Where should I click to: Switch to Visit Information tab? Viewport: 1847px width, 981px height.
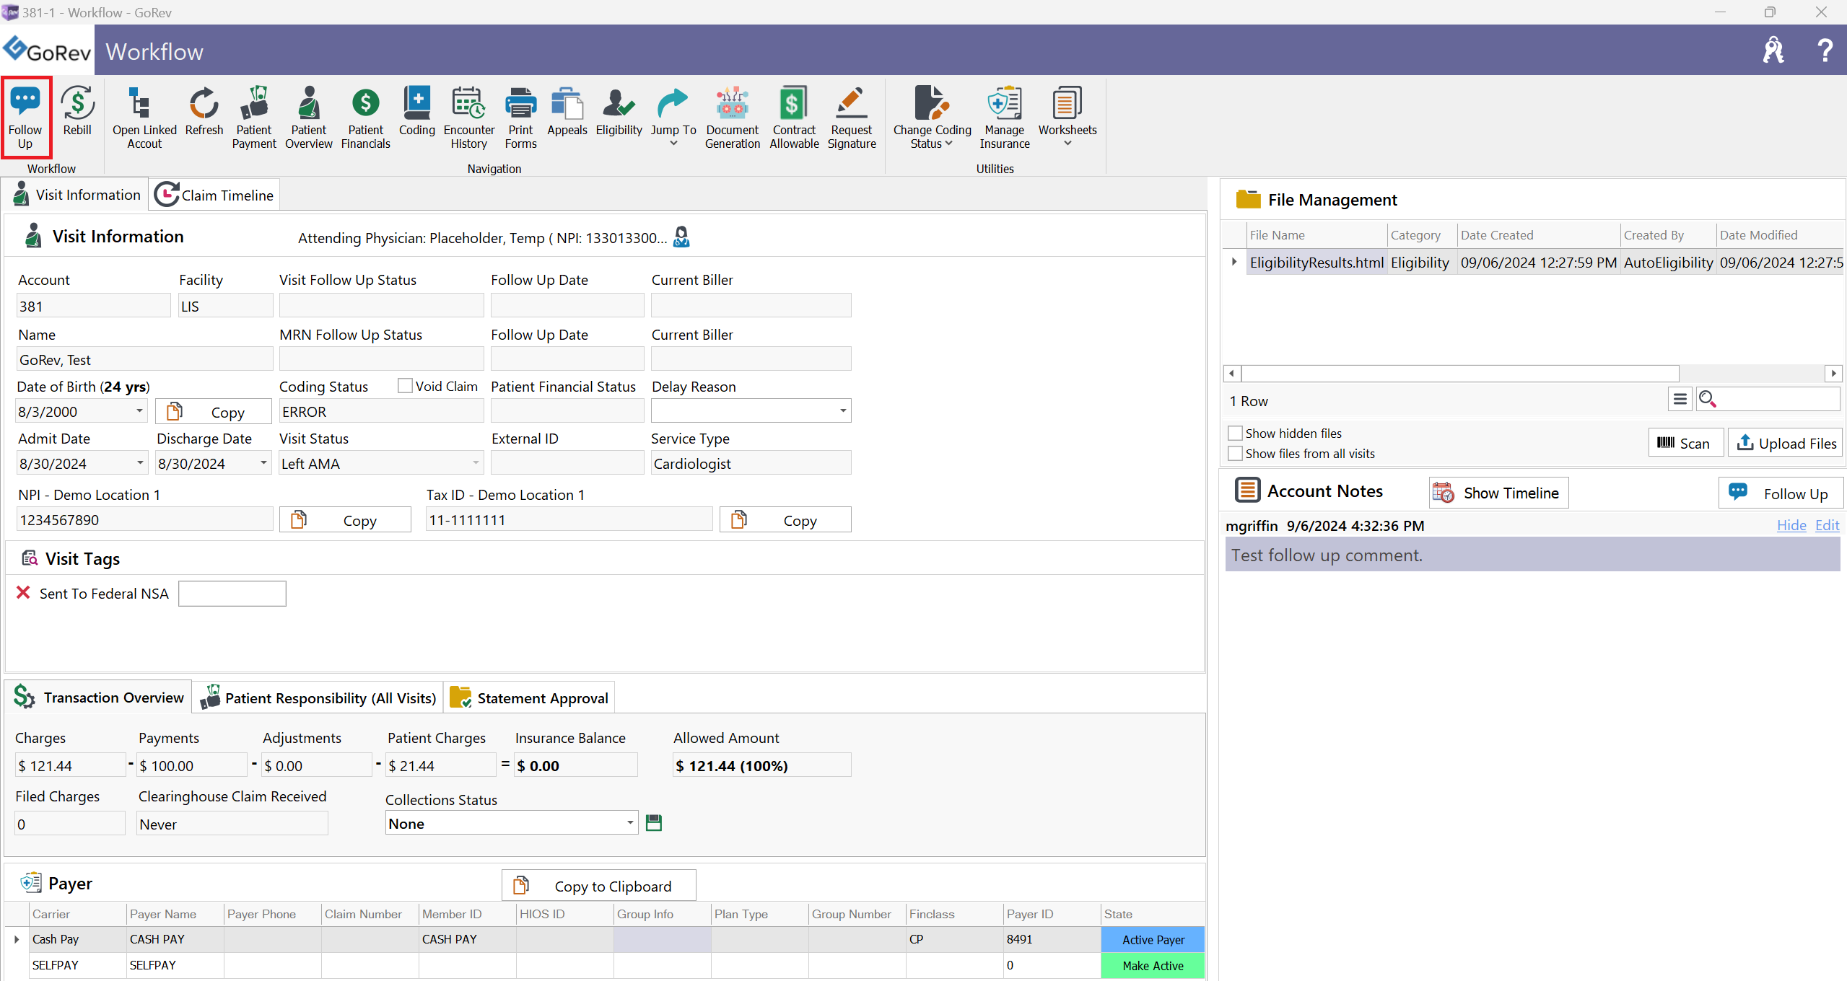[x=76, y=195]
